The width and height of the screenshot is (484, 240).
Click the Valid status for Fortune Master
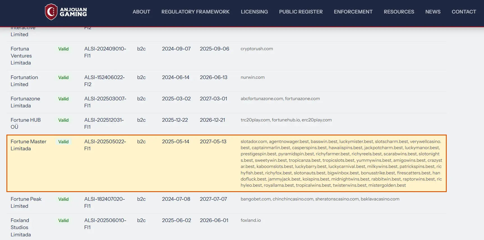[63, 142]
